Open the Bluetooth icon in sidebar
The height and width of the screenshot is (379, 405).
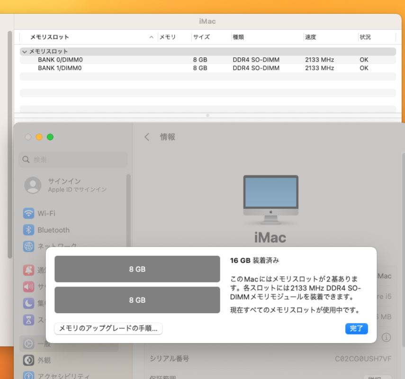point(28,230)
